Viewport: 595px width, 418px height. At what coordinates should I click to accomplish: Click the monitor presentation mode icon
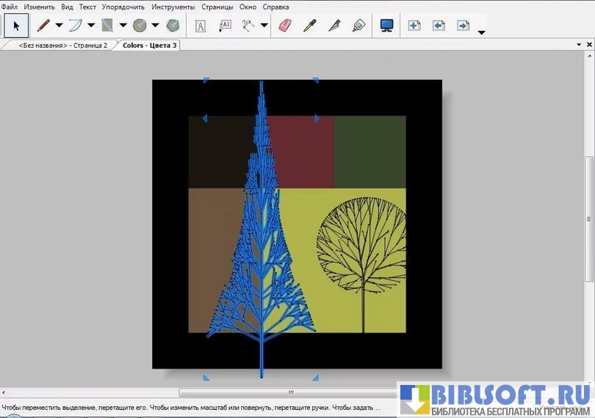[386, 26]
